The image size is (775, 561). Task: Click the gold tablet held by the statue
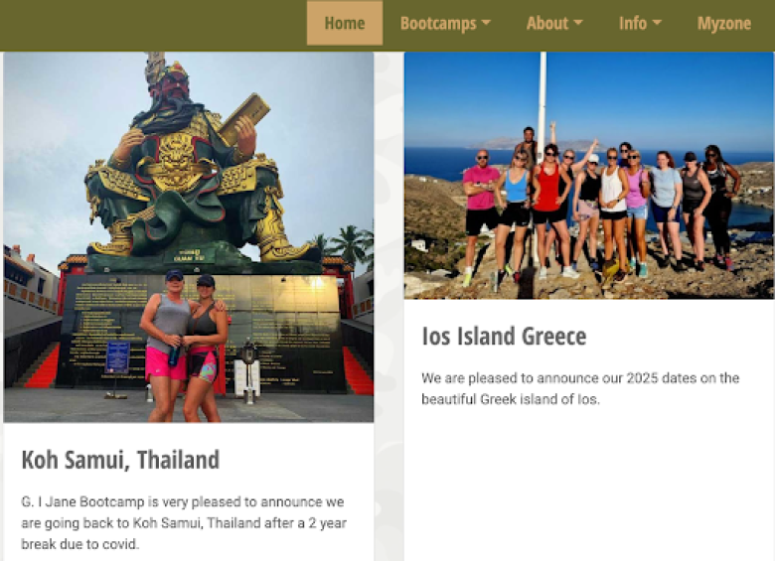(244, 117)
